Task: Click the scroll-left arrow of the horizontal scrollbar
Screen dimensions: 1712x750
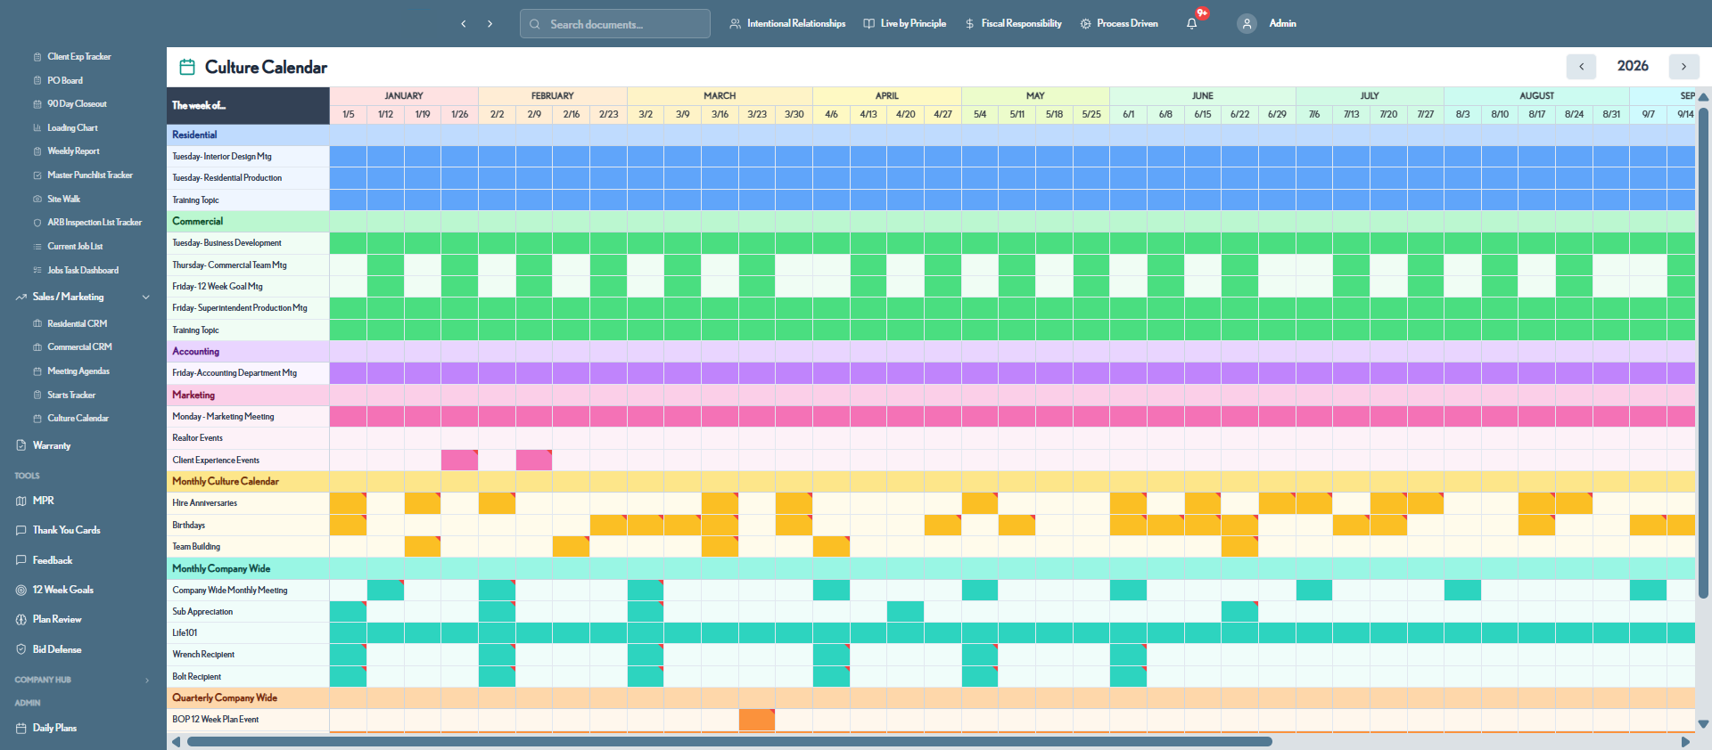Action: pos(176,742)
